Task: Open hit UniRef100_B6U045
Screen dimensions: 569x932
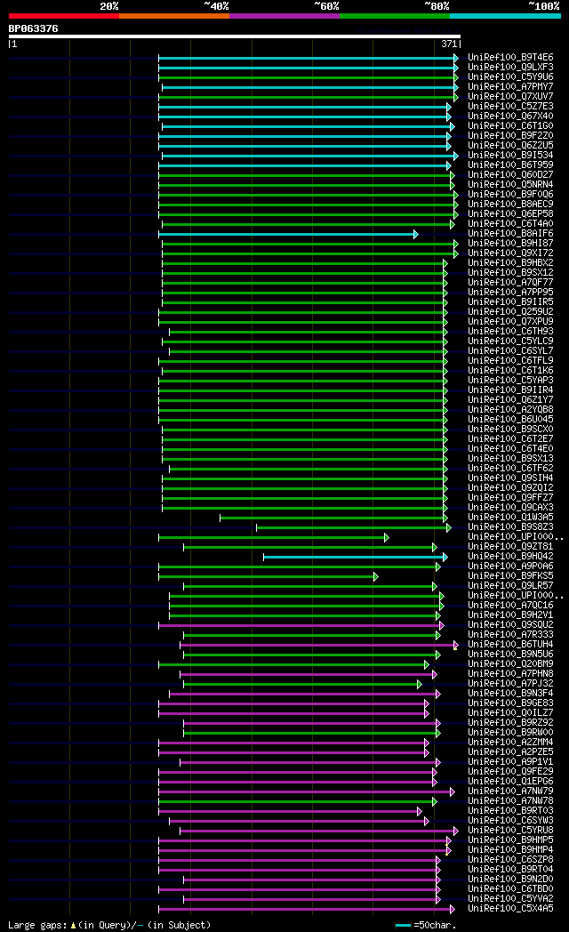Action: pos(510,420)
